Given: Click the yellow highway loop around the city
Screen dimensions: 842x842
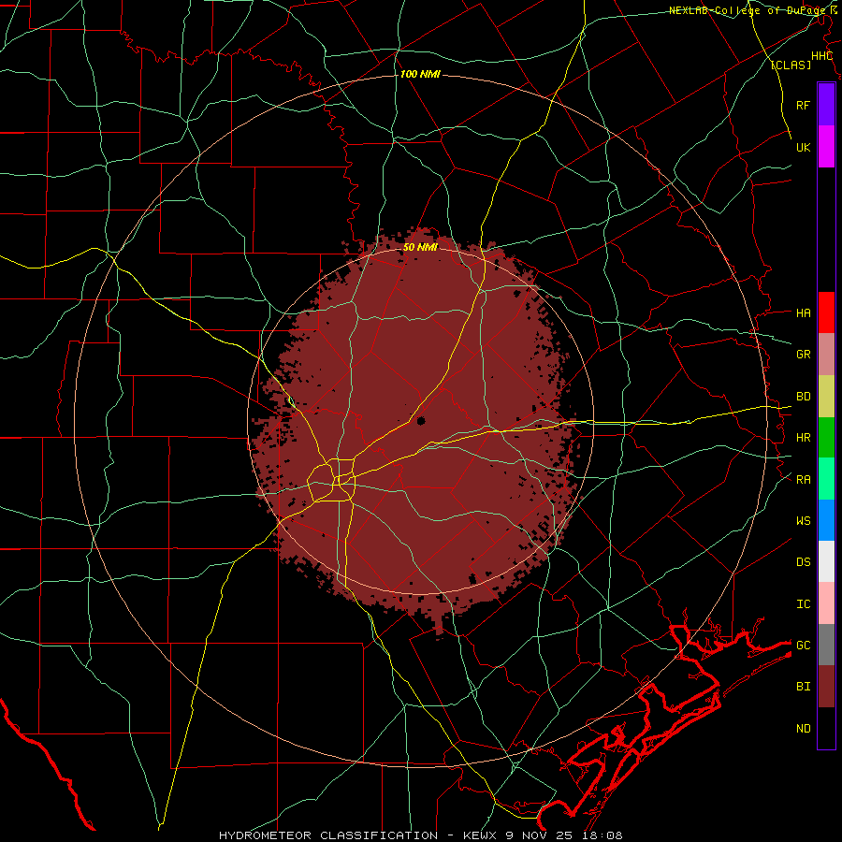Looking at the screenshot, I should (331, 480).
